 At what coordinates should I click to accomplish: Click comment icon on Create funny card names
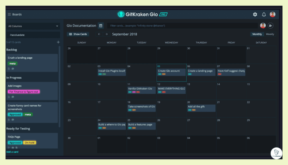(13, 120)
